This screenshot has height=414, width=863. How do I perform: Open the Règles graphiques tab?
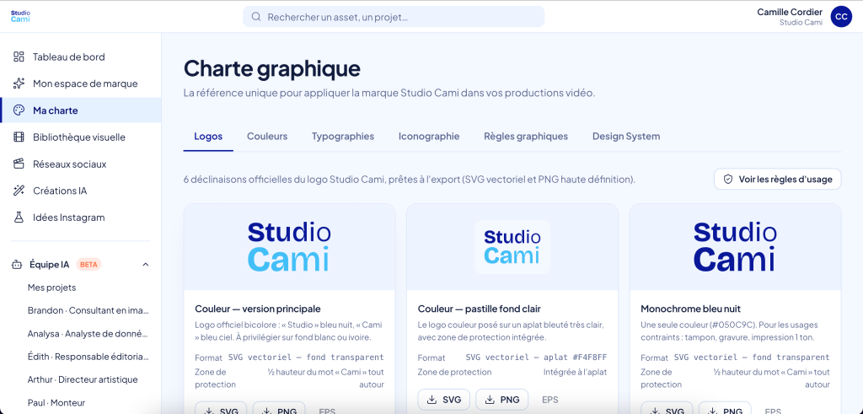pos(526,136)
